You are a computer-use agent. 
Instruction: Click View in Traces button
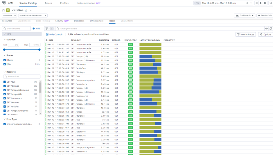coord(245,34)
